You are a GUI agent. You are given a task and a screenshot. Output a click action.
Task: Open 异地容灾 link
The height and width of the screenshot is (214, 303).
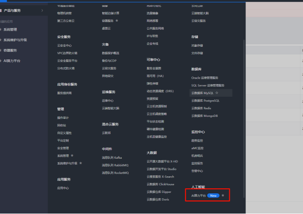107,76
